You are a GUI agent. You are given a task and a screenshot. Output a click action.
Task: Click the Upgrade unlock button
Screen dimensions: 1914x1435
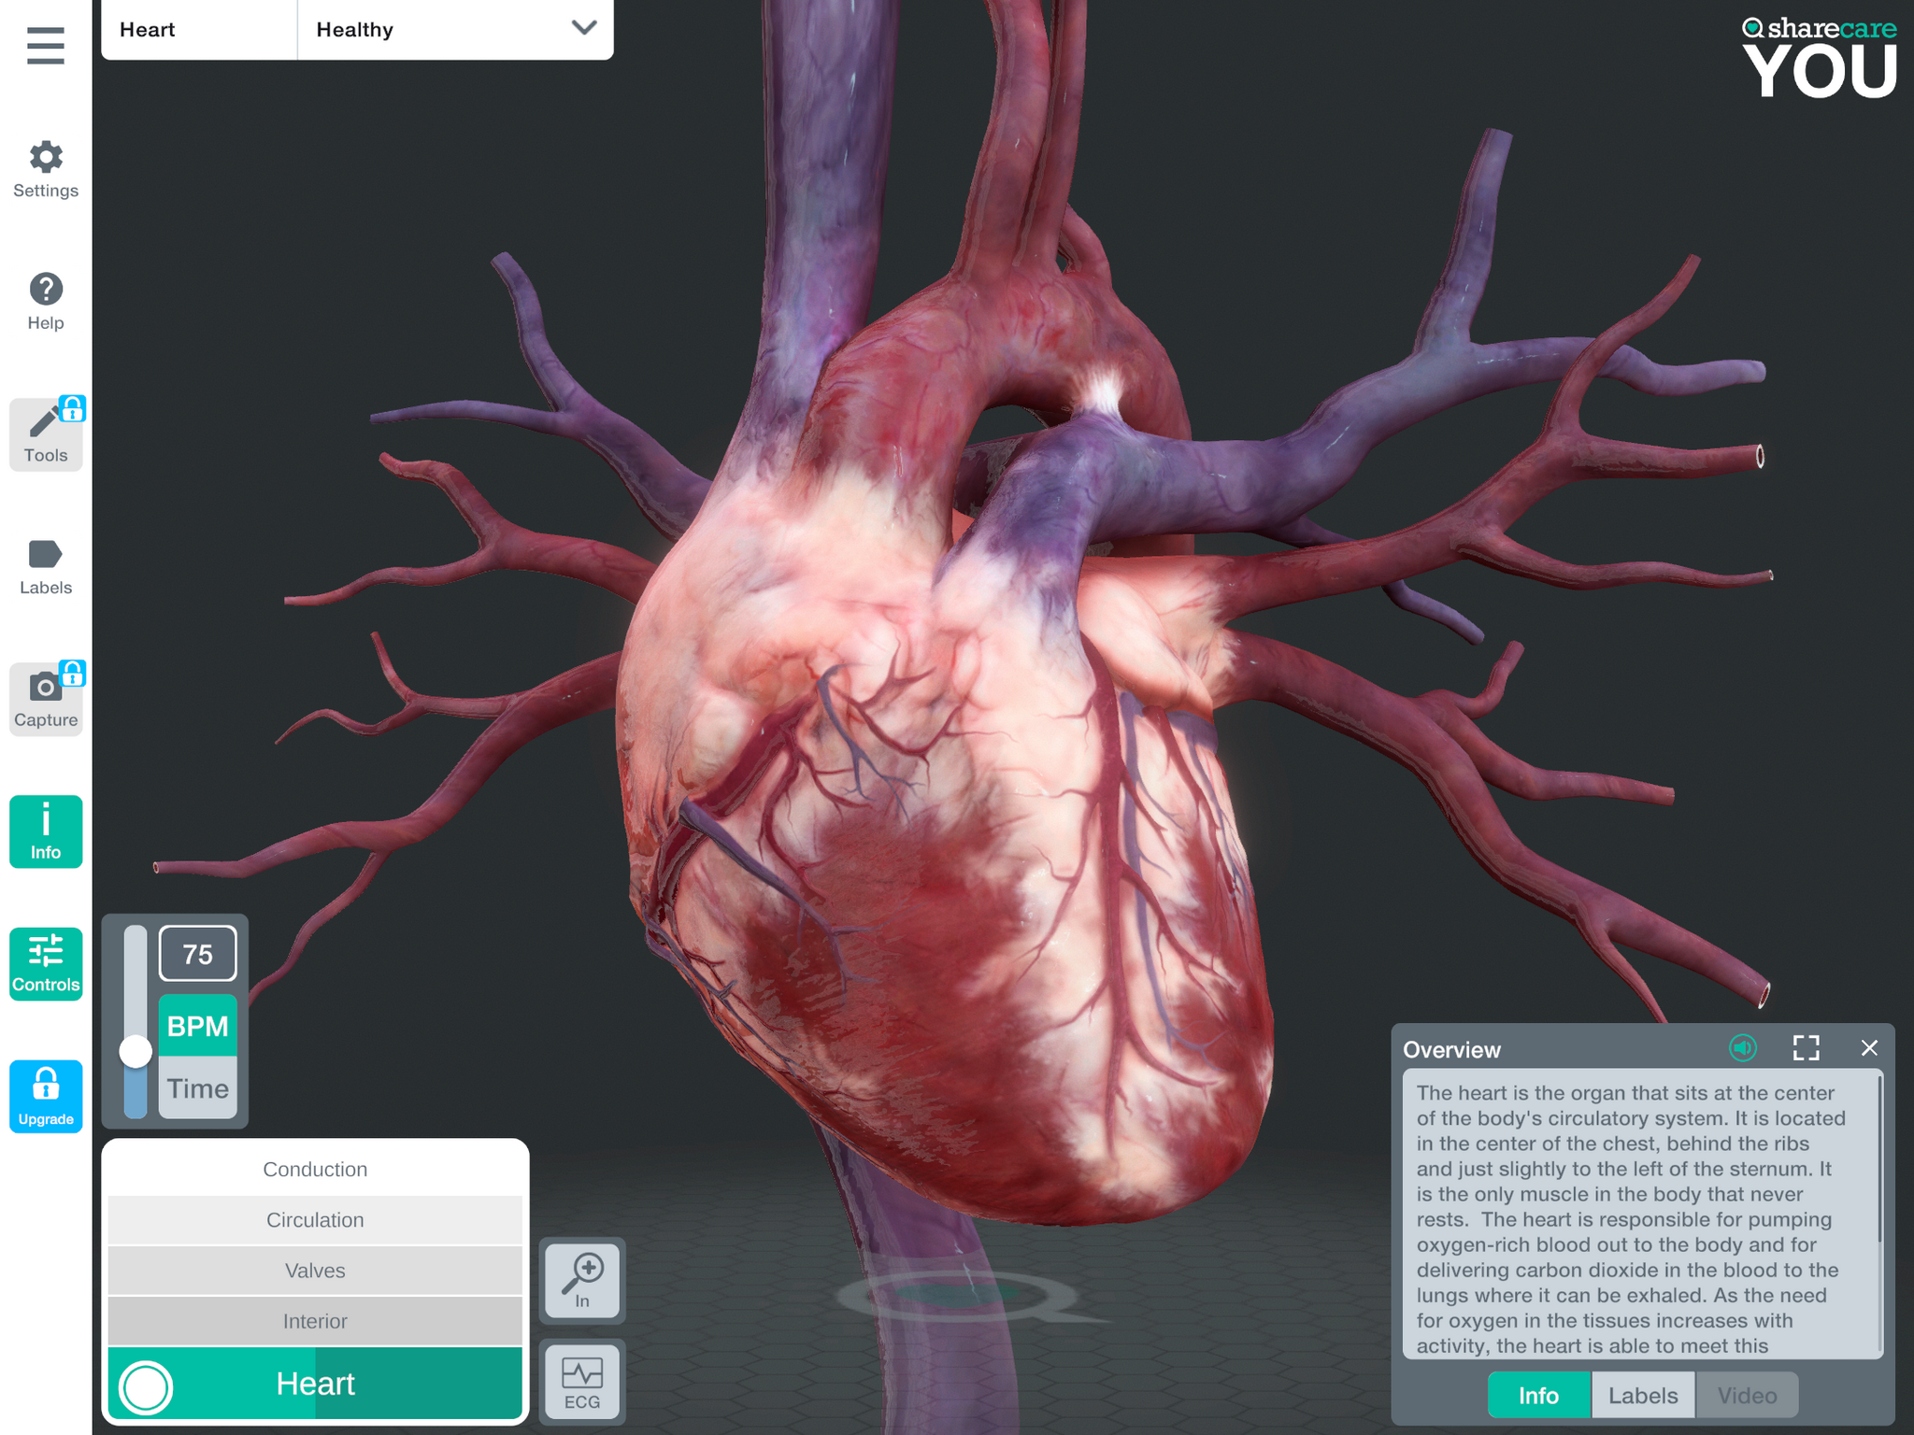pos(45,1096)
